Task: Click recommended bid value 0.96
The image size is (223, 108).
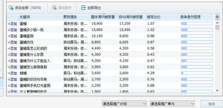Action: (x=151, y=36)
